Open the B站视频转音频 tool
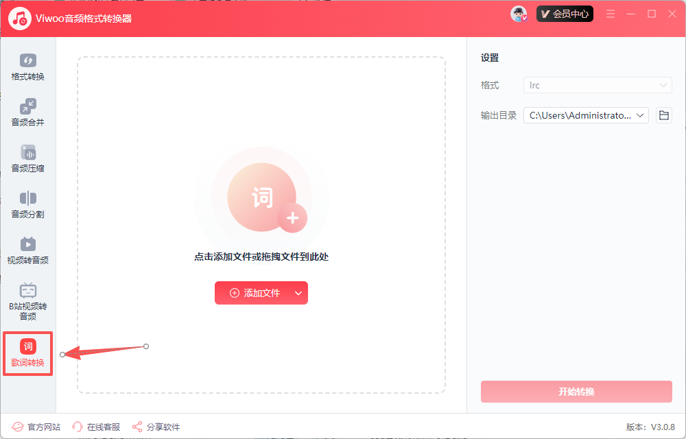 tap(27, 298)
